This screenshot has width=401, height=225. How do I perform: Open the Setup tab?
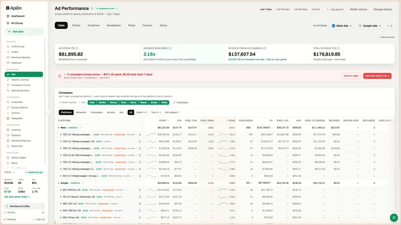(x=163, y=25)
